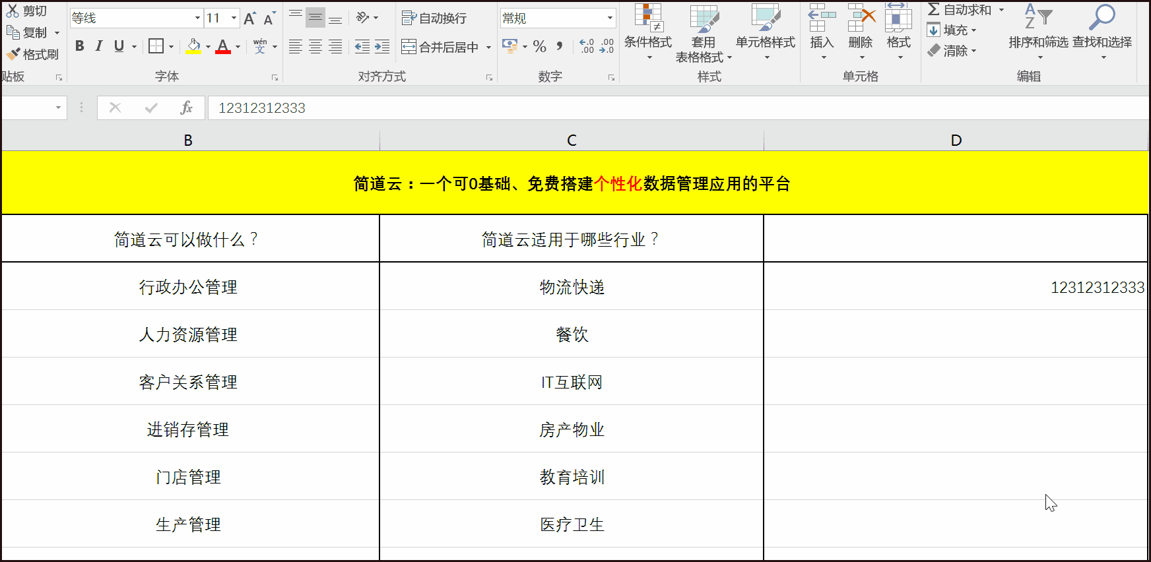Apply comma thousands separator style
This screenshot has height=562, width=1151.
coord(560,46)
